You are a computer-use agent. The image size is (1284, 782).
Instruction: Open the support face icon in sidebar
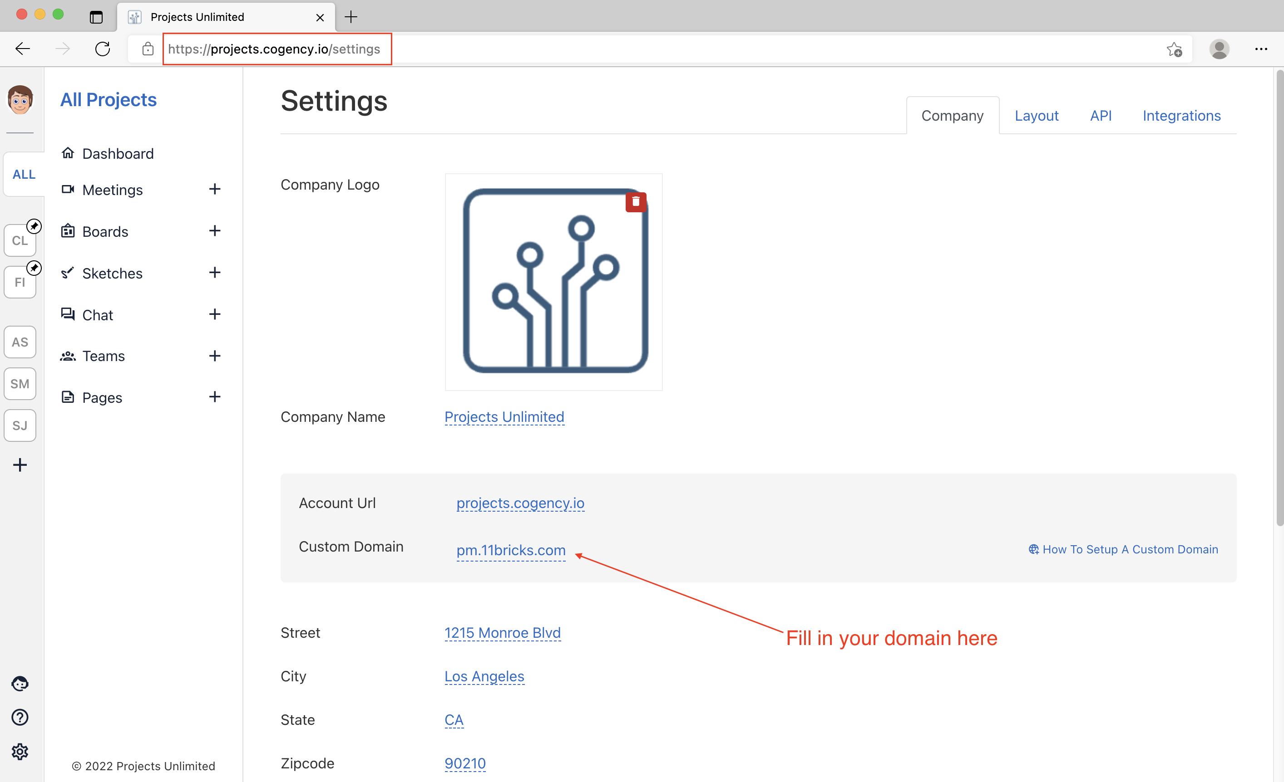click(20, 683)
